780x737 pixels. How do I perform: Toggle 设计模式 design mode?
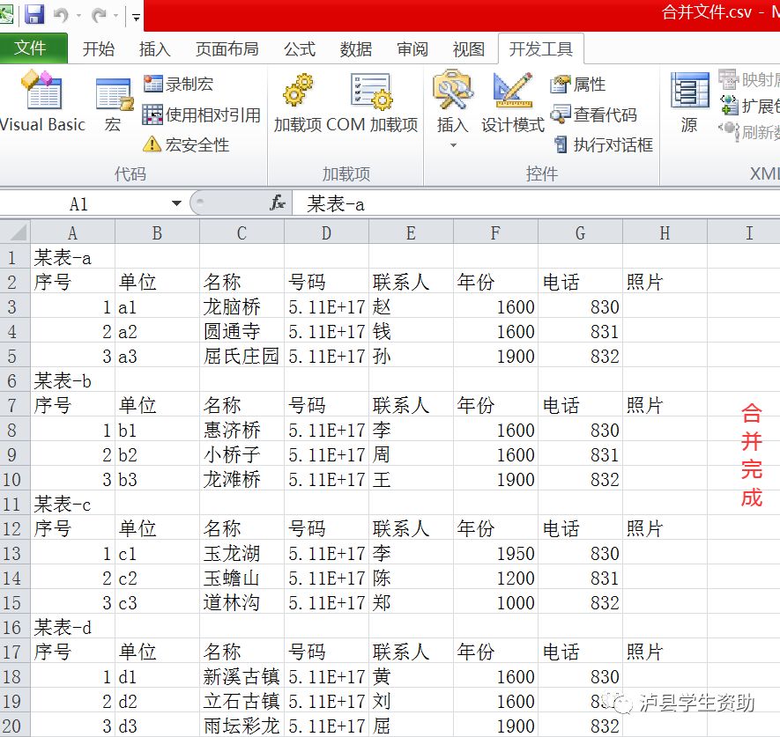512,103
